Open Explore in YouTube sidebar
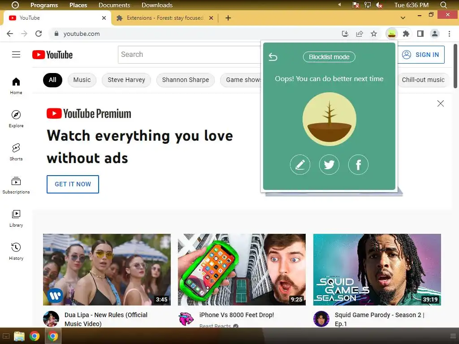This screenshot has width=459, height=344. [16, 119]
